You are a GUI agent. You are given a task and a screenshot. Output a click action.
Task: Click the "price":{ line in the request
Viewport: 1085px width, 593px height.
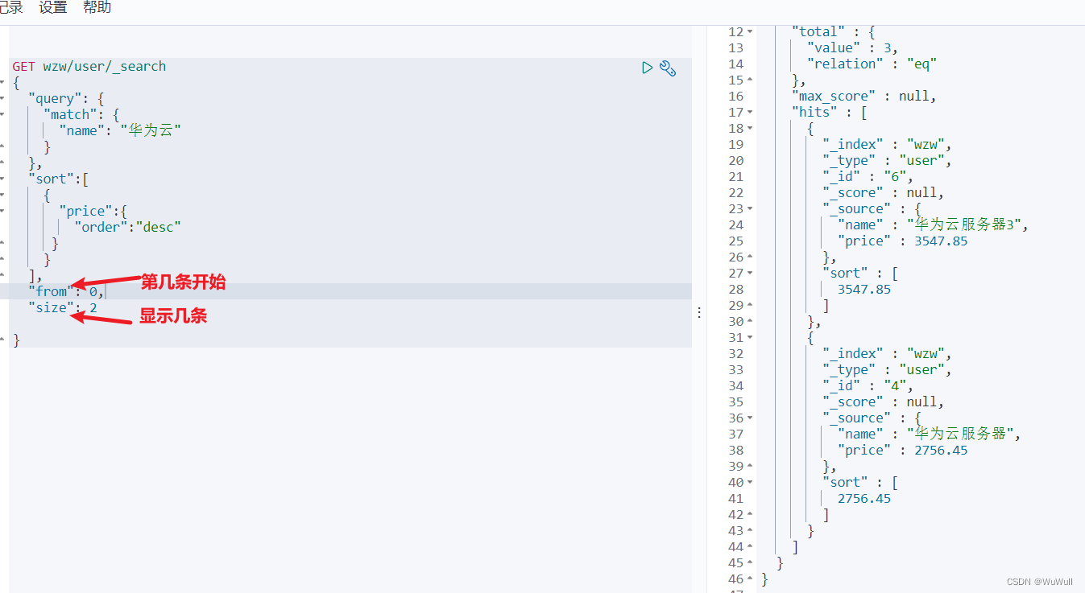(x=93, y=211)
